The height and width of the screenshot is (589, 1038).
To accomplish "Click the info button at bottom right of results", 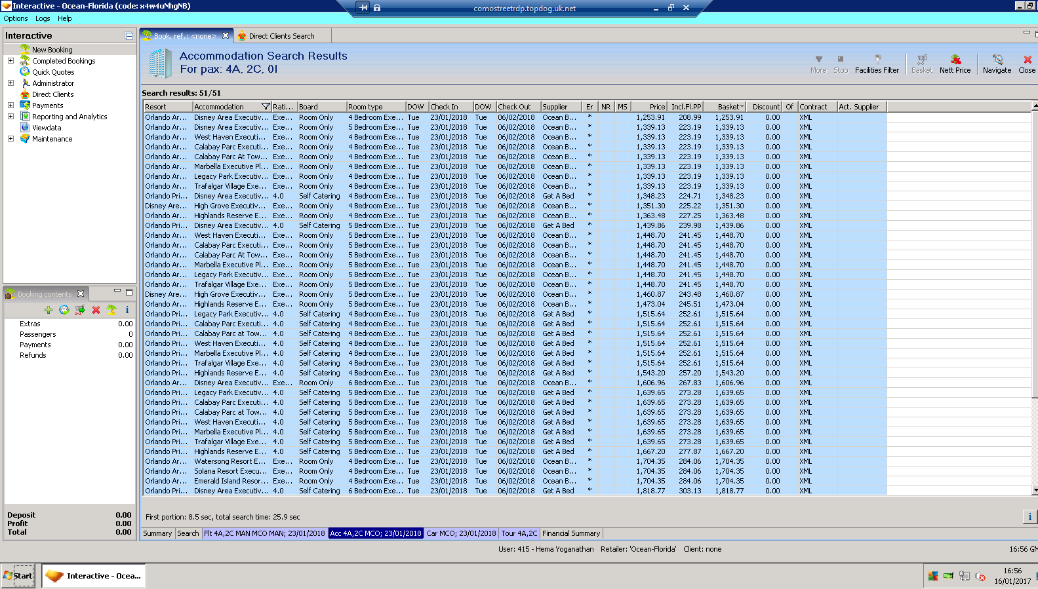I will (x=1029, y=517).
